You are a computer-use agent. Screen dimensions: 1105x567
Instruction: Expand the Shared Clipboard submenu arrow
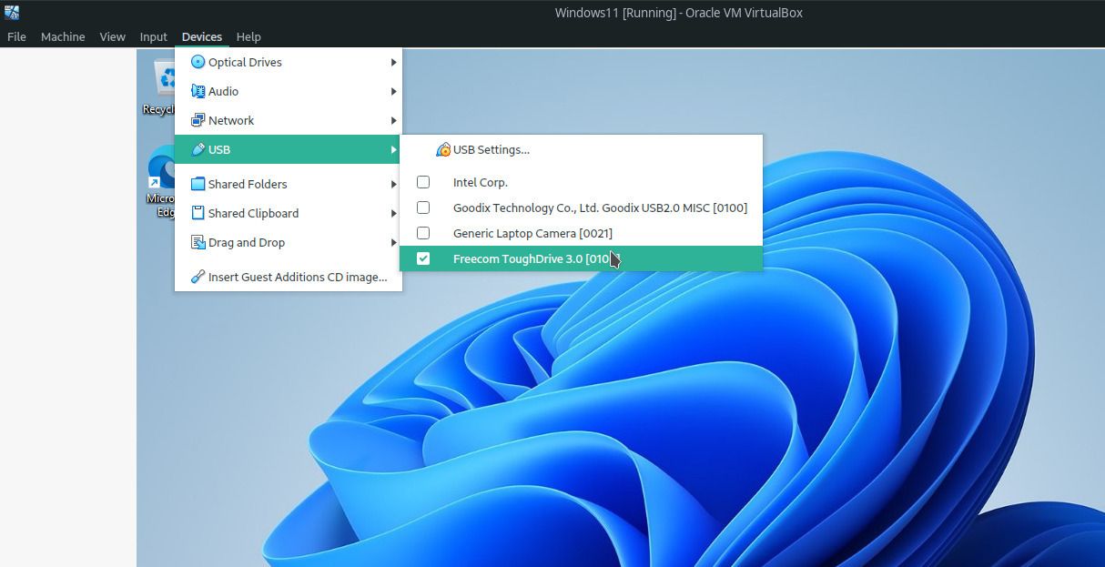click(x=393, y=213)
